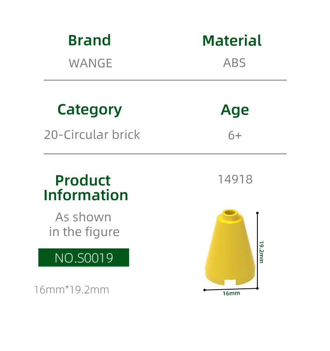Click the vertical dimension line top dot

coord(257,213)
